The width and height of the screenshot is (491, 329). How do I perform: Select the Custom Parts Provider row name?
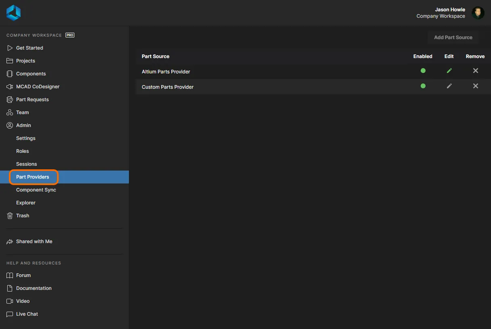(168, 87)
